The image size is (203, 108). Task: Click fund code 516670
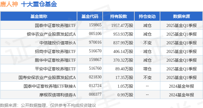point(95,51)
